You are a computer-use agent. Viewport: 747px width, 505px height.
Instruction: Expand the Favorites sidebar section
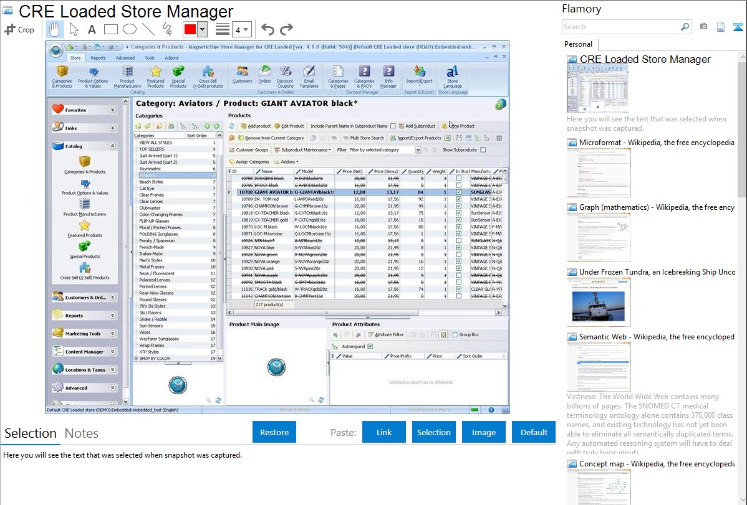112,110
